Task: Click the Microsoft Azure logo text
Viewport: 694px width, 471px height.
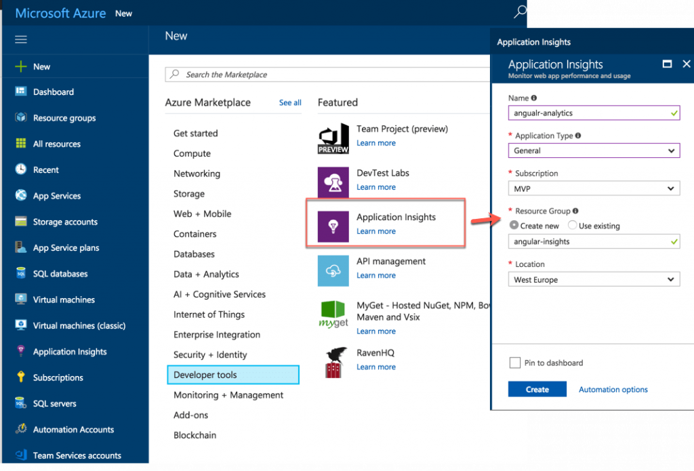Action: (x=60, y=14)
